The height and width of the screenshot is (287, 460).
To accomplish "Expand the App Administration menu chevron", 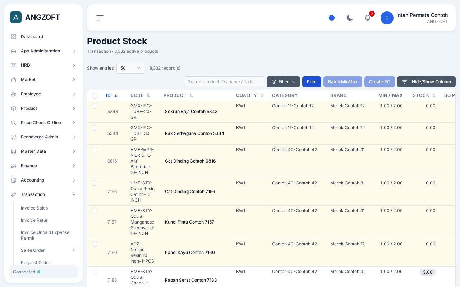I will tap(74, 51).
